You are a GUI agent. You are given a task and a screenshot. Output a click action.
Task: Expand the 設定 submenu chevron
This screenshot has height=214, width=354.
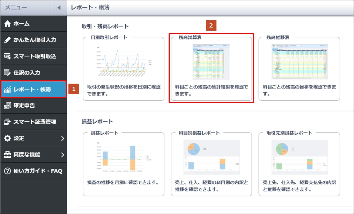tap(62, 138)
